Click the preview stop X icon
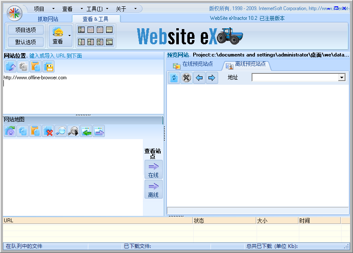 186,78
